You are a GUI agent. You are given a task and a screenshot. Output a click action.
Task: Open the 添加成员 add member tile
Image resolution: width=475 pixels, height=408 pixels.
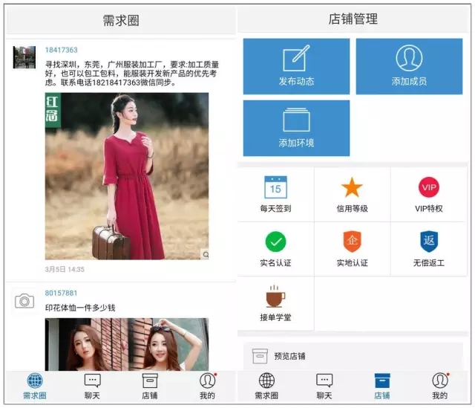pyautogui.click(x=409, y=66)
